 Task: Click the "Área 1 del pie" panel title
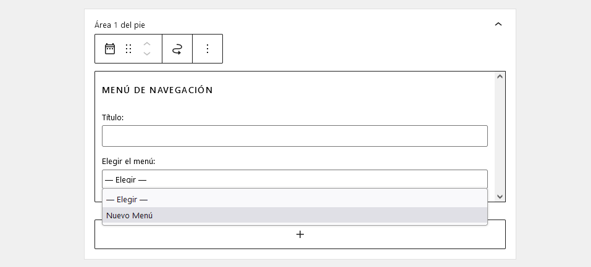[120, 25]
